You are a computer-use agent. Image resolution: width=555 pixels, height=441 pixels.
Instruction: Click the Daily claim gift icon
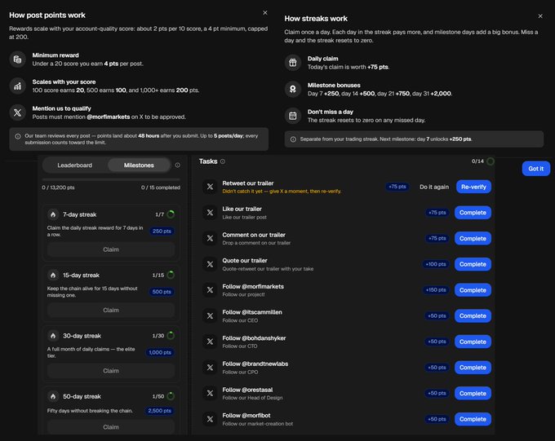[293, 63]
